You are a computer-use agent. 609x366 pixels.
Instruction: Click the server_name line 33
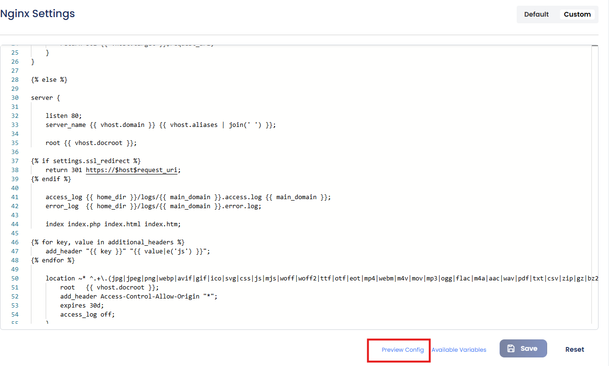coord(161,125)
